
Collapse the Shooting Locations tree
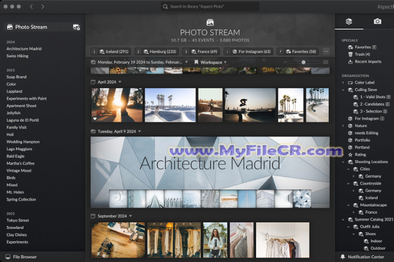pyautogui.click(x=344, y=162)
